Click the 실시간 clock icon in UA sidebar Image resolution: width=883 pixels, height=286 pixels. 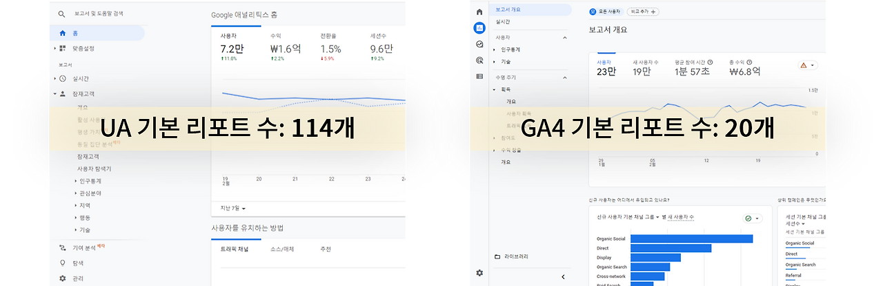pyautogui.click(x=63, y=78)
